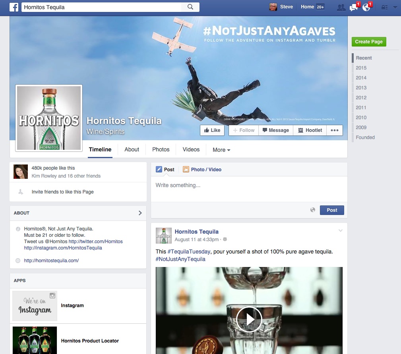
Task: Click the website globe icon in About
Action: click(x=18, y=261)
